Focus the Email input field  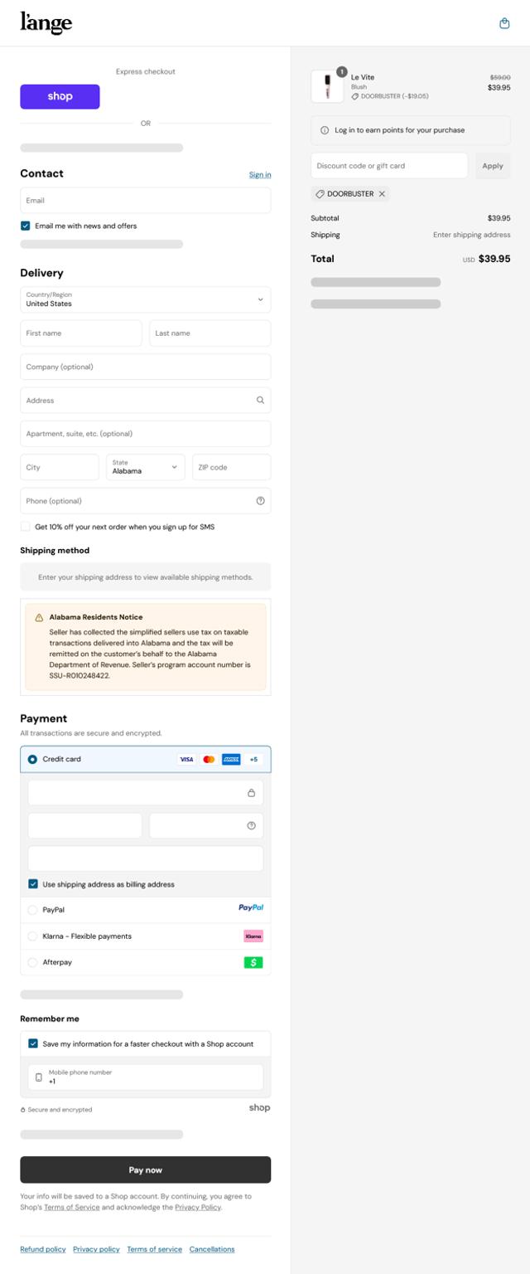146,200
